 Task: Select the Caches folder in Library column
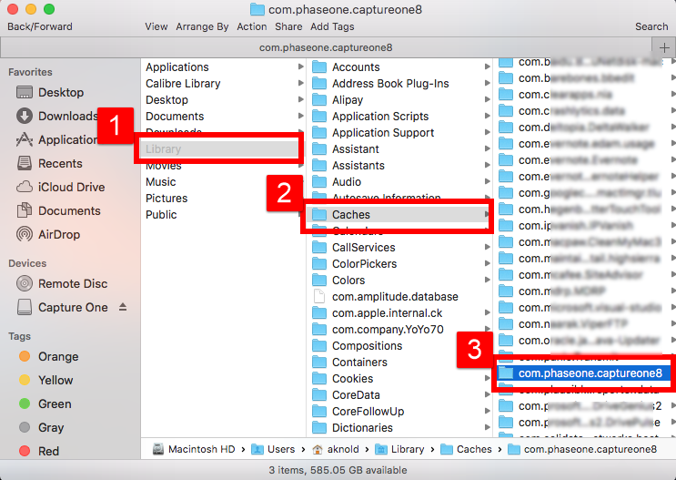pos(350,215)
